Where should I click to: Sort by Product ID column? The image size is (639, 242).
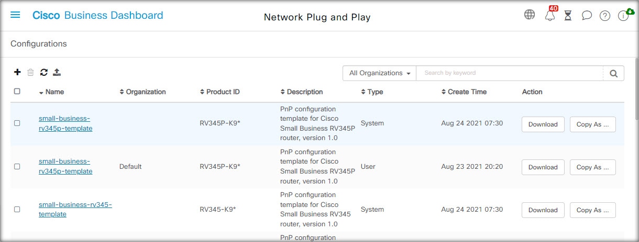(x=220, y=92)
